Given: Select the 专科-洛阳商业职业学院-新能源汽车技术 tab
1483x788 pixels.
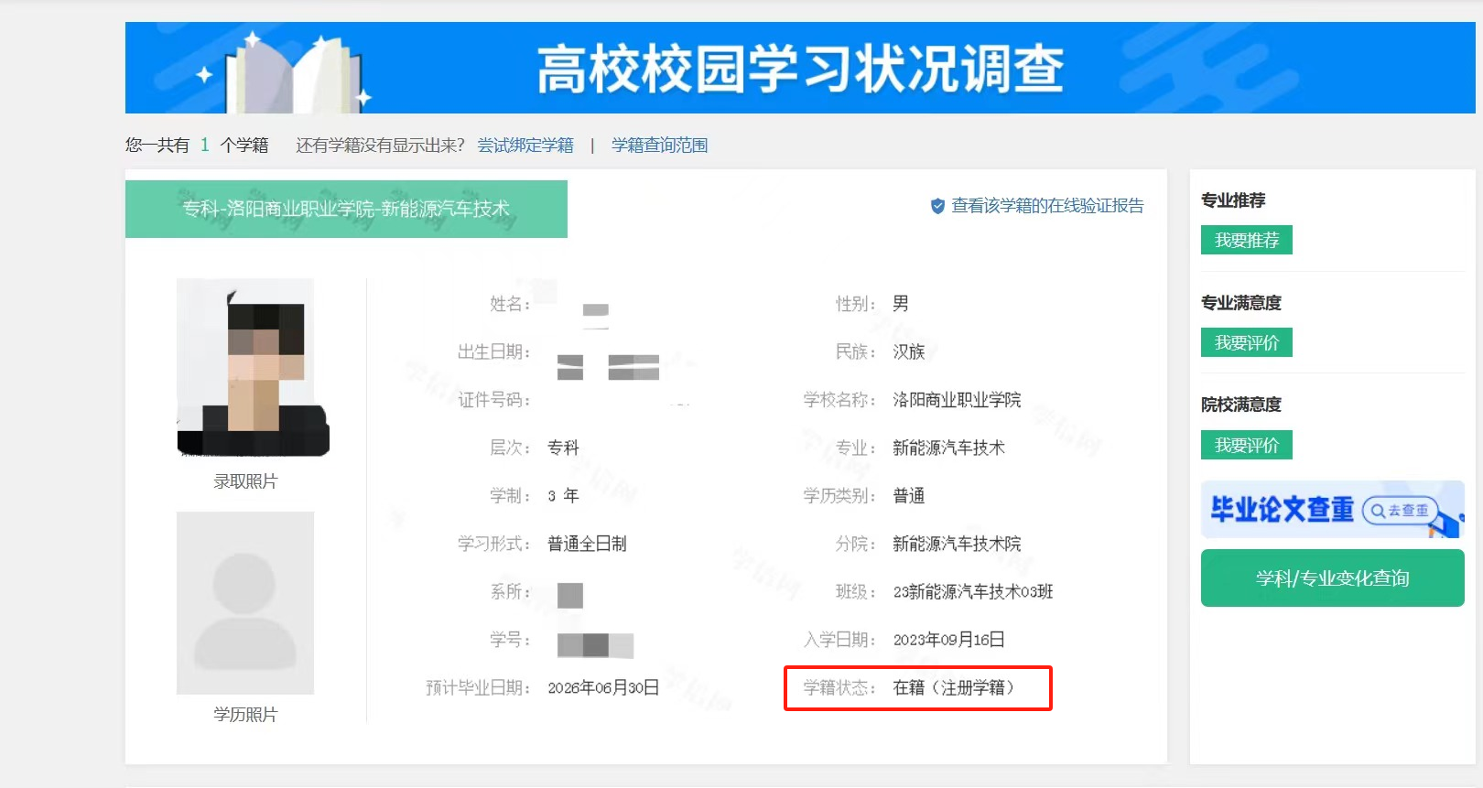Looking at the screenshot, I should 346,209.
